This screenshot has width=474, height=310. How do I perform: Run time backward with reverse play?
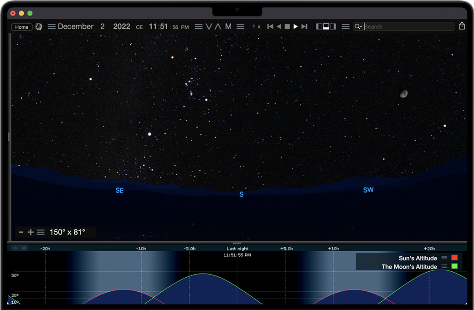point(279,27)
